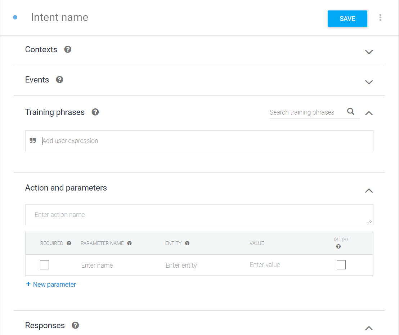Click the plus icon next to New parameter
The image size is (399, 335).
point(28,284)
